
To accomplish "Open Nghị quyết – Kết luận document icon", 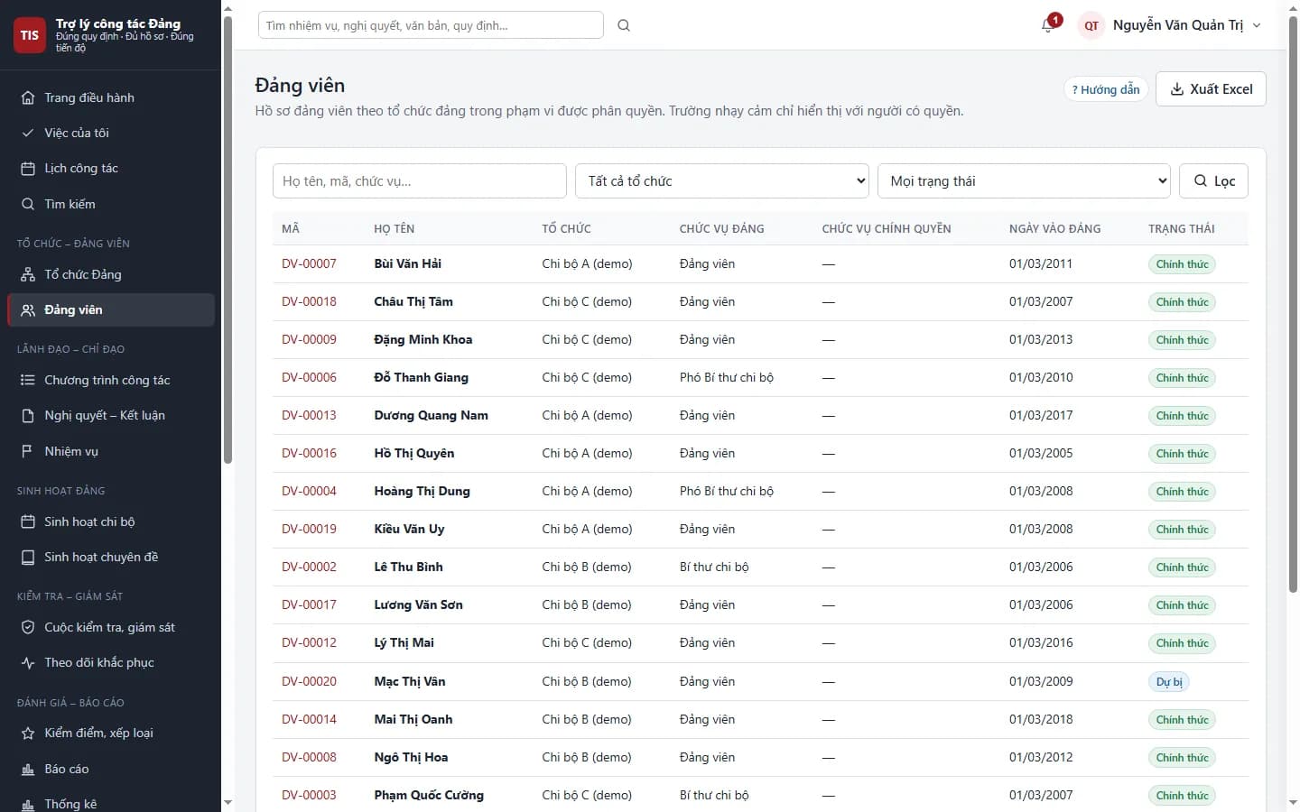I will (28, 415).
